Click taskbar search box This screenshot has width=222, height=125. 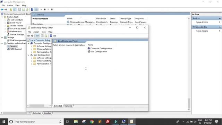(x=36, y=122)
